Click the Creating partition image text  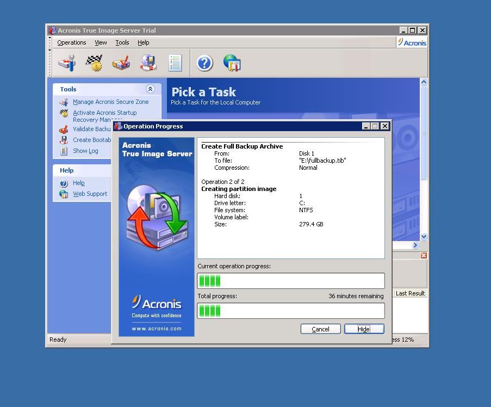(239, 189)
